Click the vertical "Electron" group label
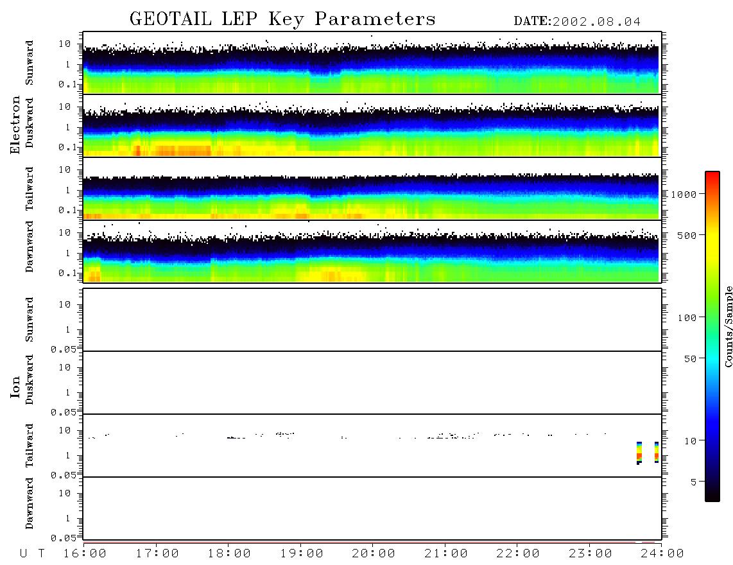Screen dimensions: 733x565 pyautogui.click(x=15, y=125)
